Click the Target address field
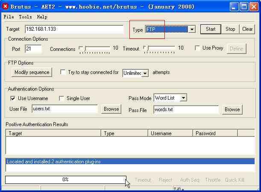 (74, 29)
